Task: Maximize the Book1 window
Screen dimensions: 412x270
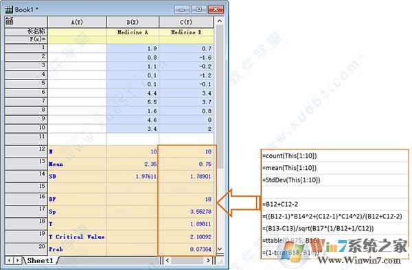Action: click(198, 10)
